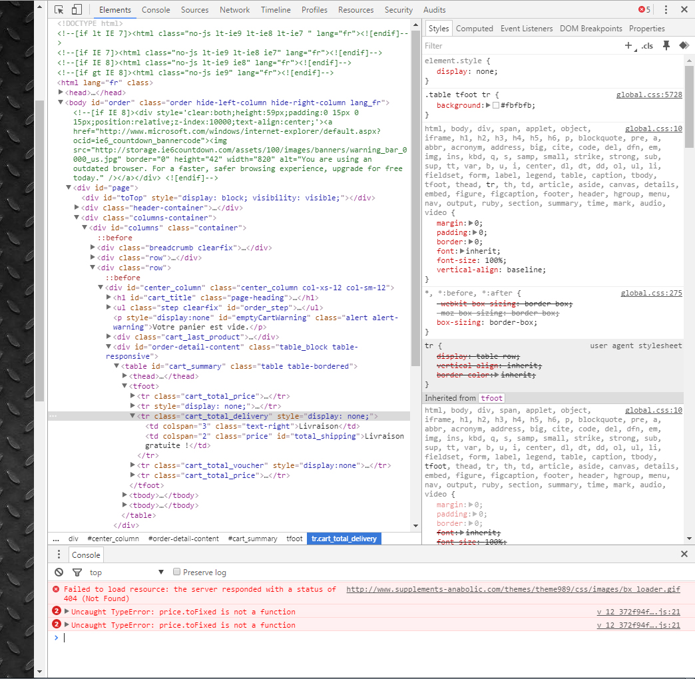The width and height of the screenshot is (695, 679).
Task: Open the console drawer three-dot menu
Action: (59, 555)
